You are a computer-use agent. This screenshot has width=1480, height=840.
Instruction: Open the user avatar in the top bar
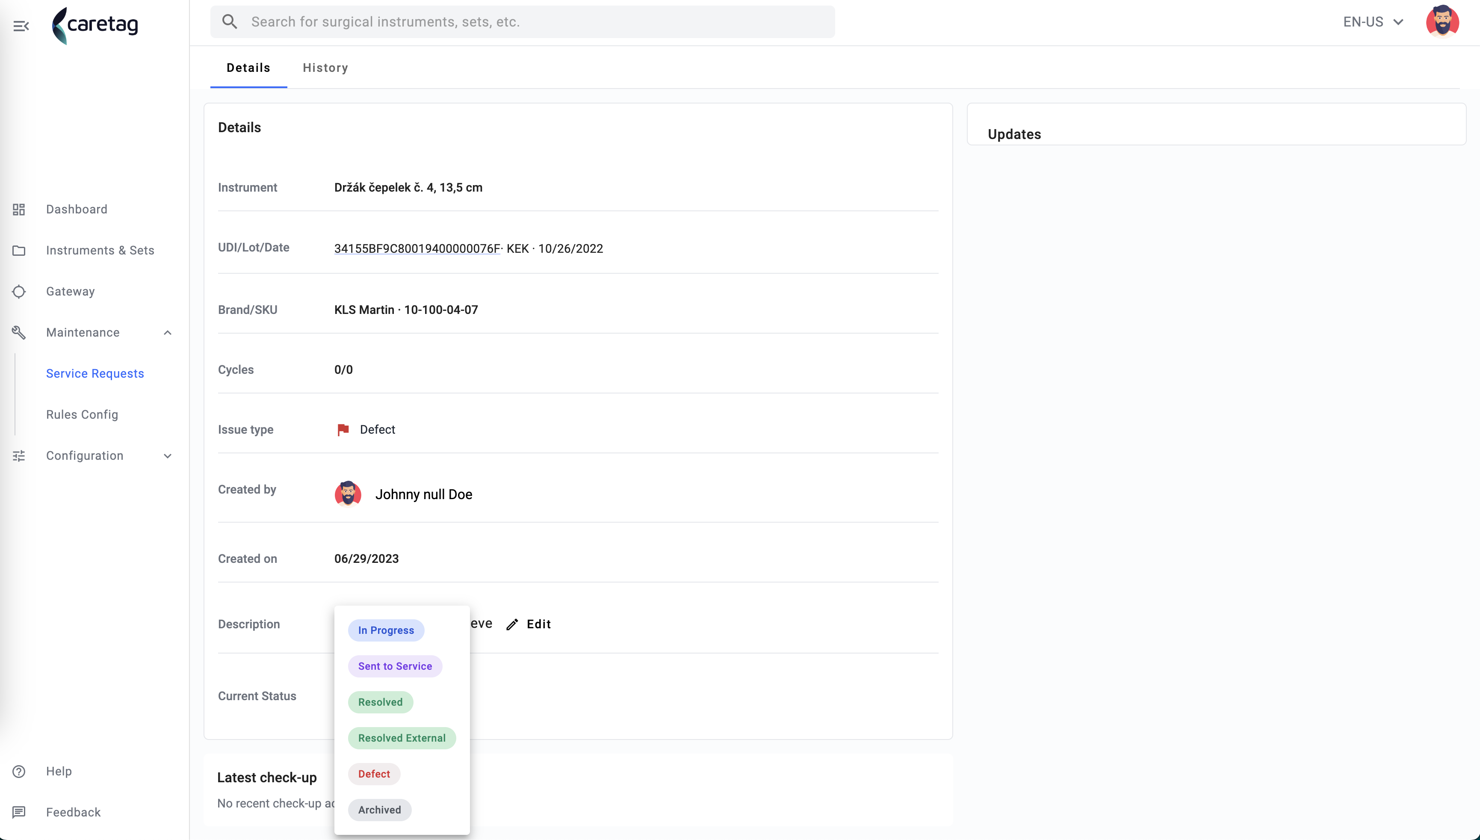click(x=1442, y=22)
